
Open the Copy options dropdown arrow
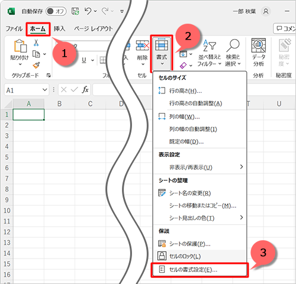(x=45, y=54)
